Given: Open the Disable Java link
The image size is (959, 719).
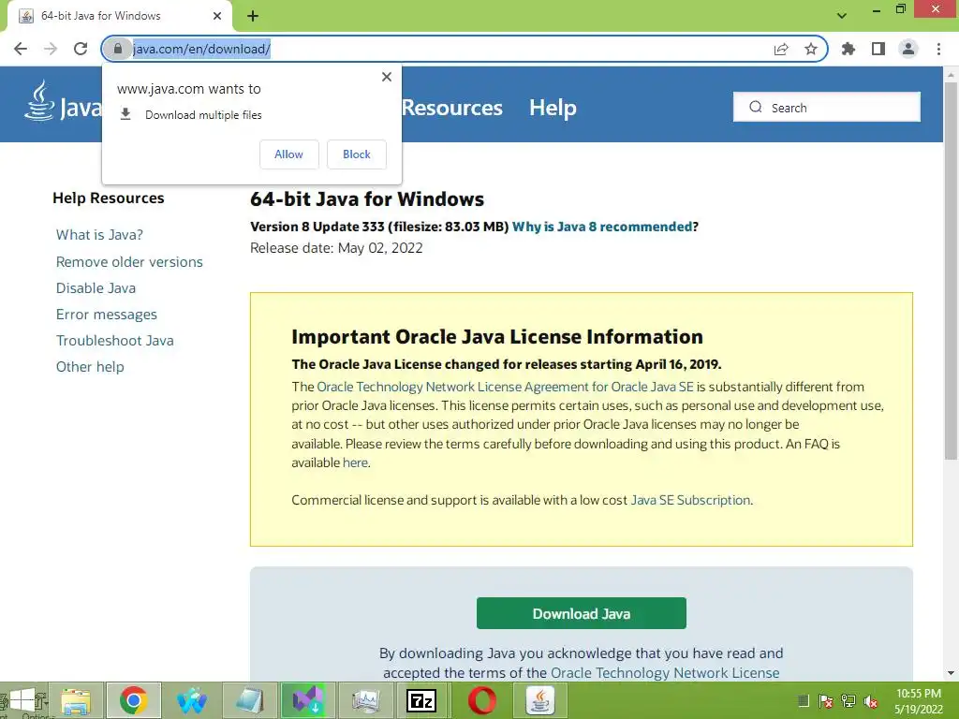Looking at the screenshot, I should [96, 288].
